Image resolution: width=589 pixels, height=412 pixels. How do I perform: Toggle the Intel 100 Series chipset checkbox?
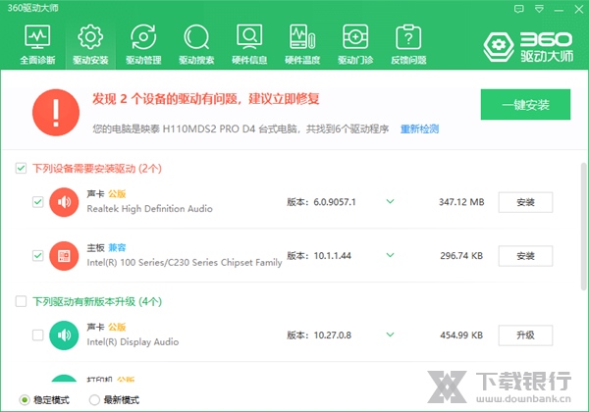[x=37, y=256]
